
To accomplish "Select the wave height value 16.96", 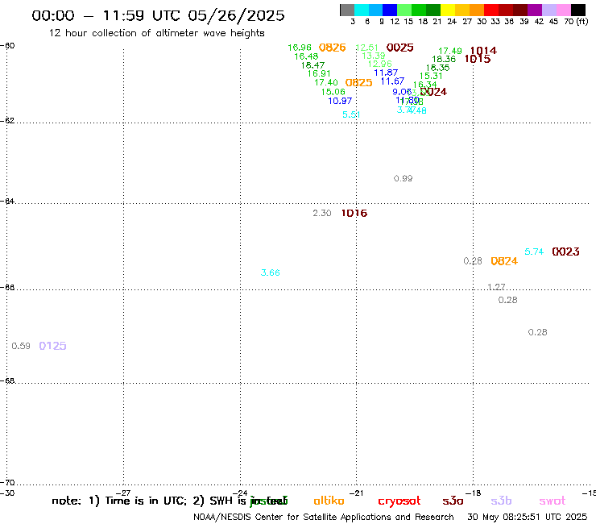I will pyautogui.click(x=300, y=48).
